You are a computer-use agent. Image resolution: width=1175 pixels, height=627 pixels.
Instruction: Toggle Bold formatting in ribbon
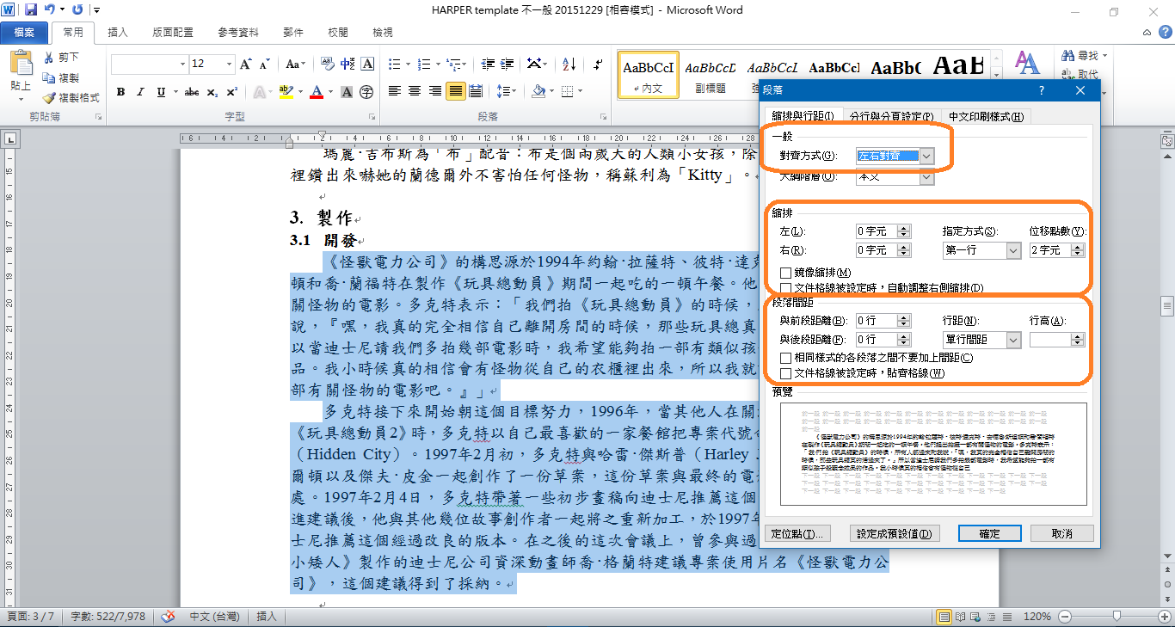[120, 92]
